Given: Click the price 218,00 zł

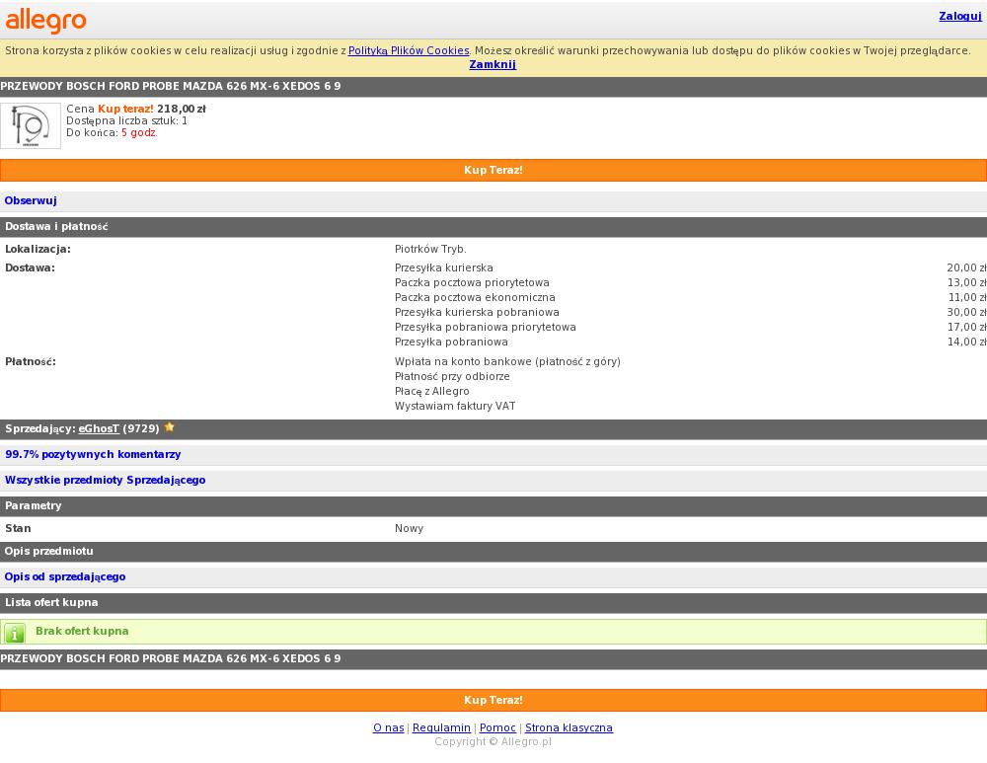Looking at the screenshot, I should pos(182,109).
